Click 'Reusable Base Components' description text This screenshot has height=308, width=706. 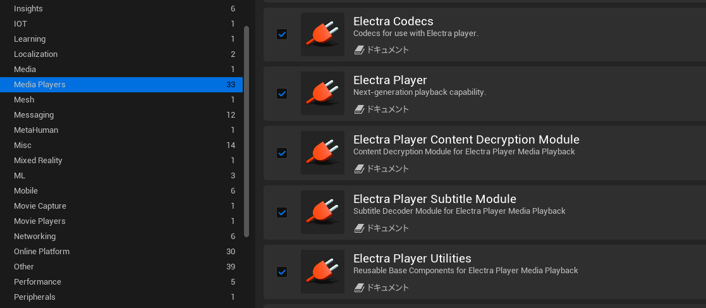tap(466, 270)
